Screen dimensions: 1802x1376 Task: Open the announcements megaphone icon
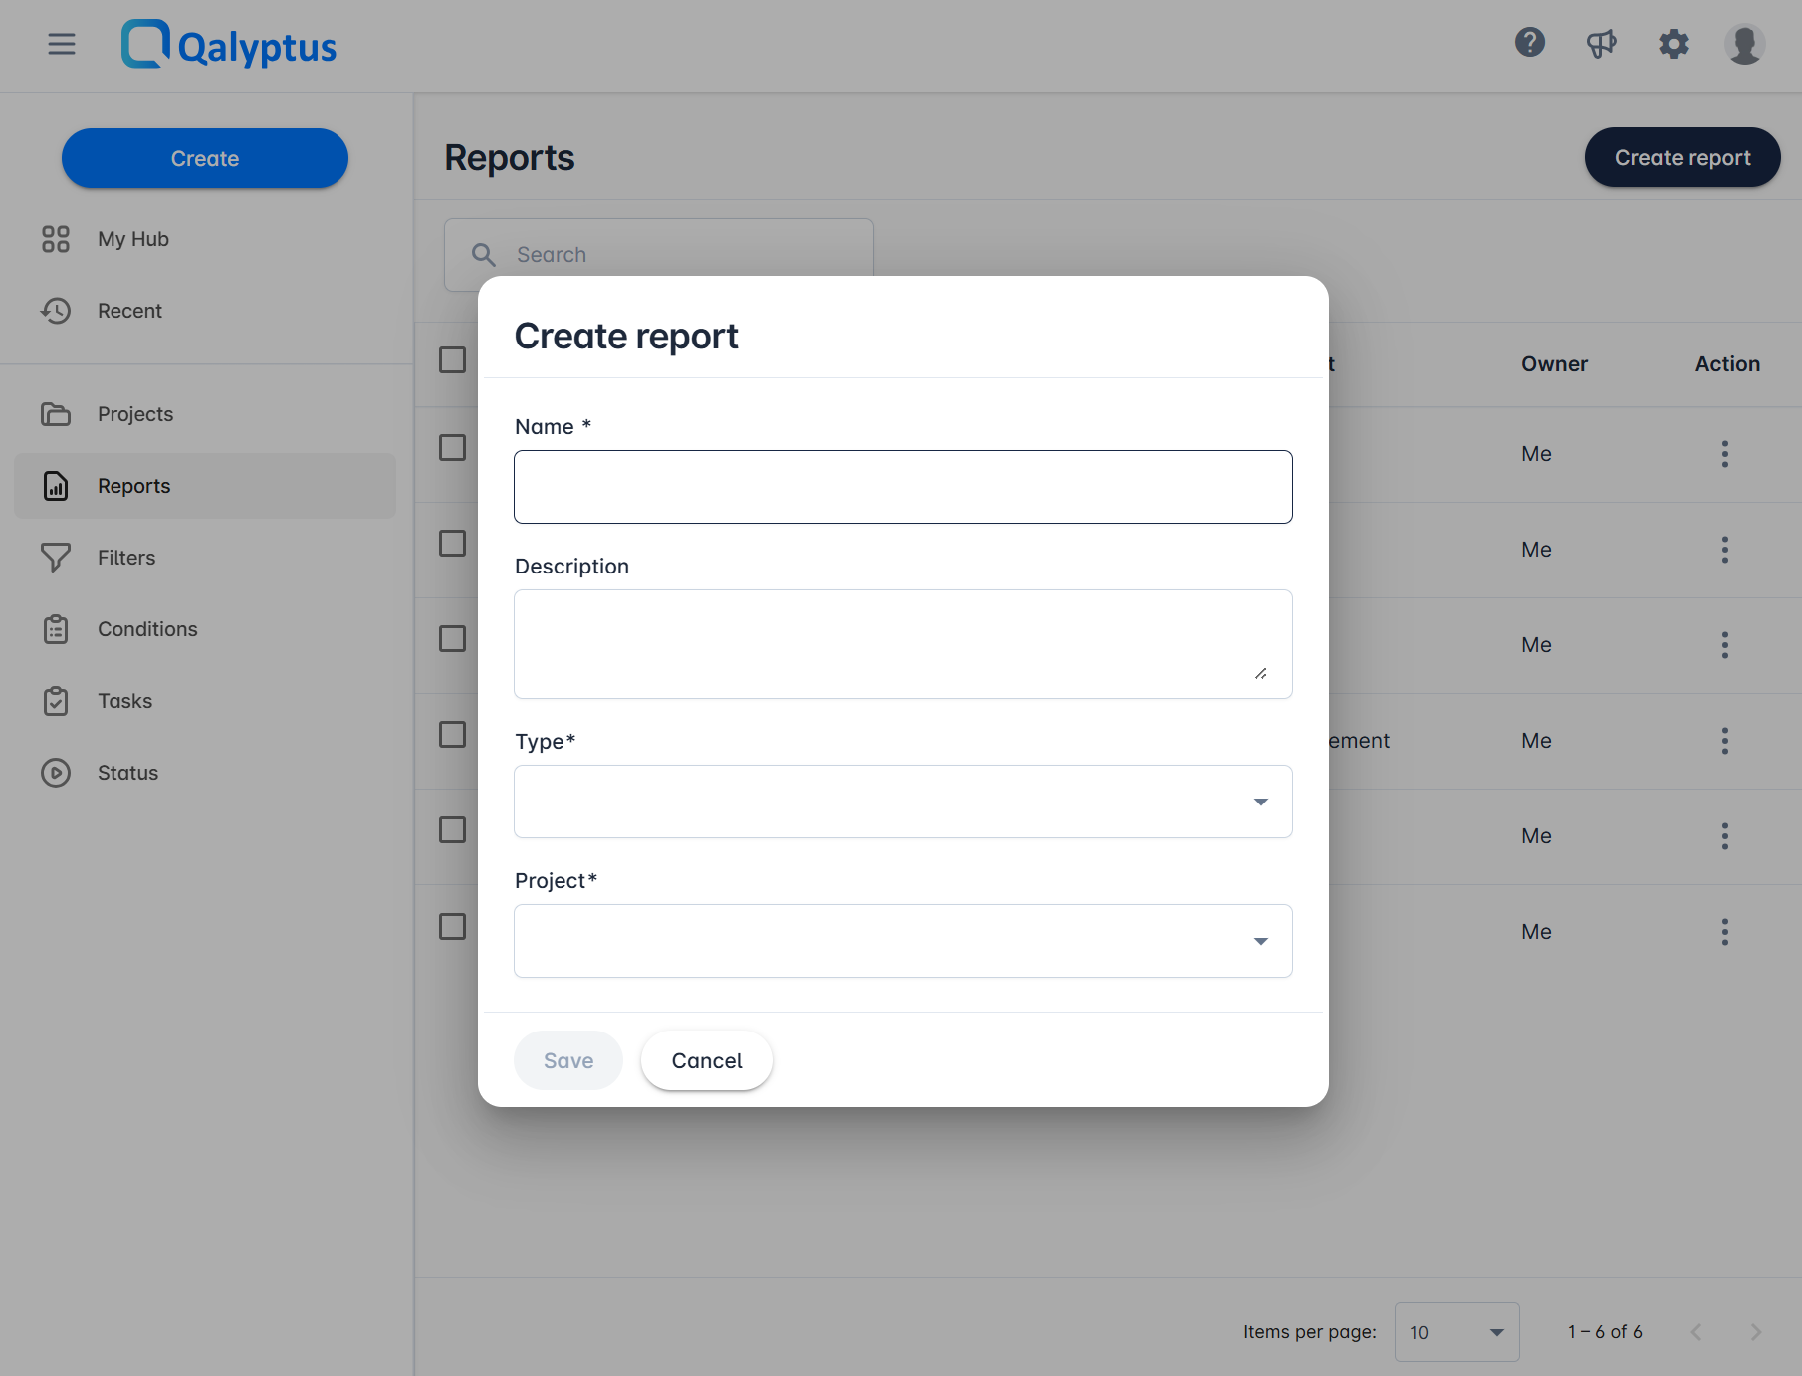(1602, 43)
